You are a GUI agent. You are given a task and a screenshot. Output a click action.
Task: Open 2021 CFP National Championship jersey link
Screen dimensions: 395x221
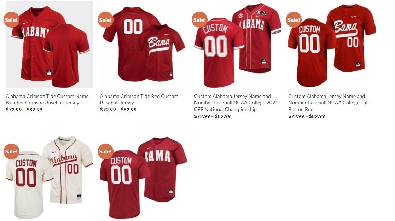236,103
